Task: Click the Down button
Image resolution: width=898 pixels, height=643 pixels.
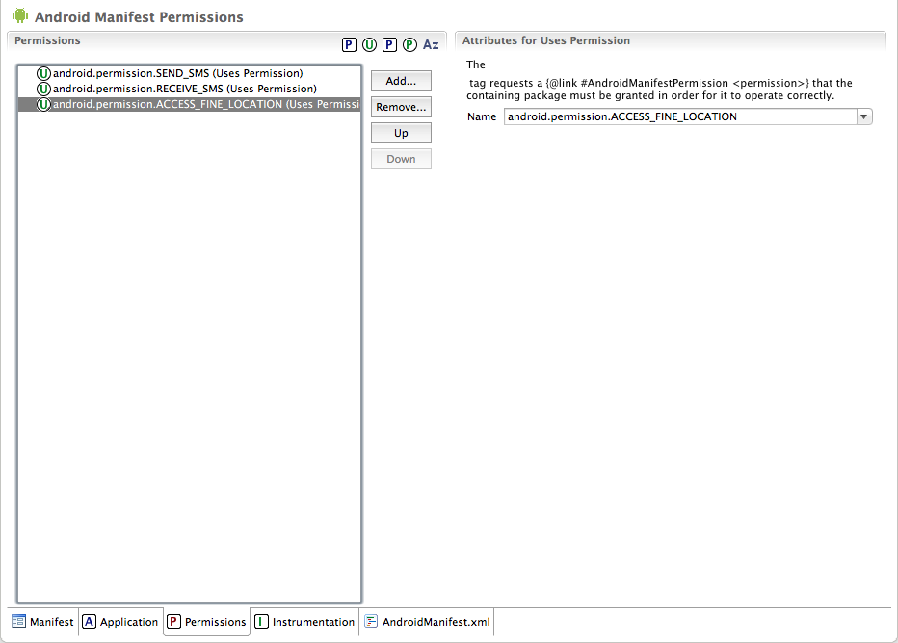Action: pos(401,159)
